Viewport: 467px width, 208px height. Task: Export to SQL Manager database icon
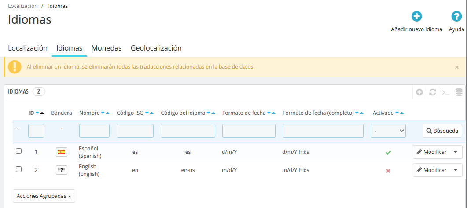(459, 92)
